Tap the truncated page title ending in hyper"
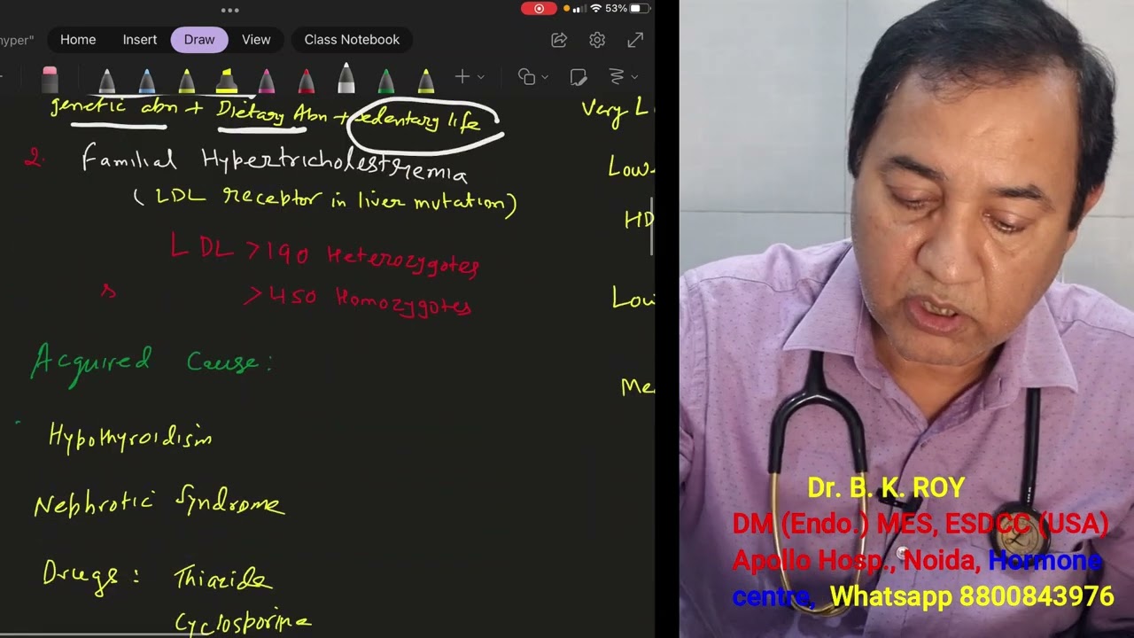This screenshot has height=638, width=1134. [16, 40]
